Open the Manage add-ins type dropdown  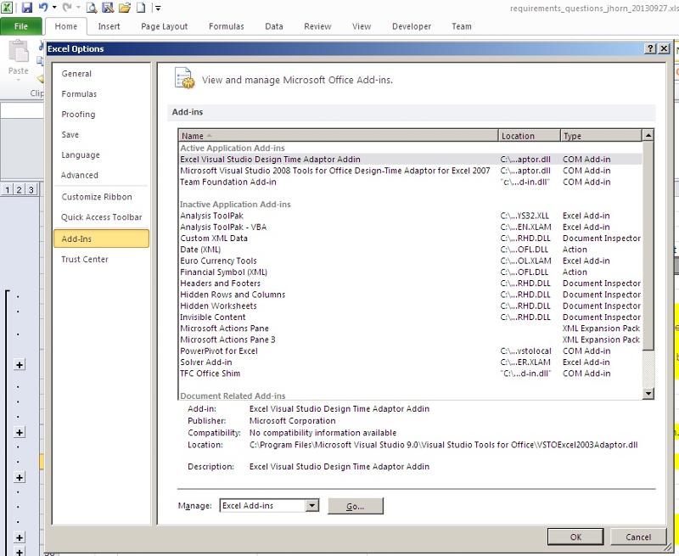click(x=311, y=505)
